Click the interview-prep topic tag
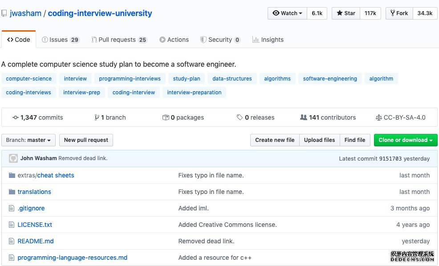 point(82,93)
